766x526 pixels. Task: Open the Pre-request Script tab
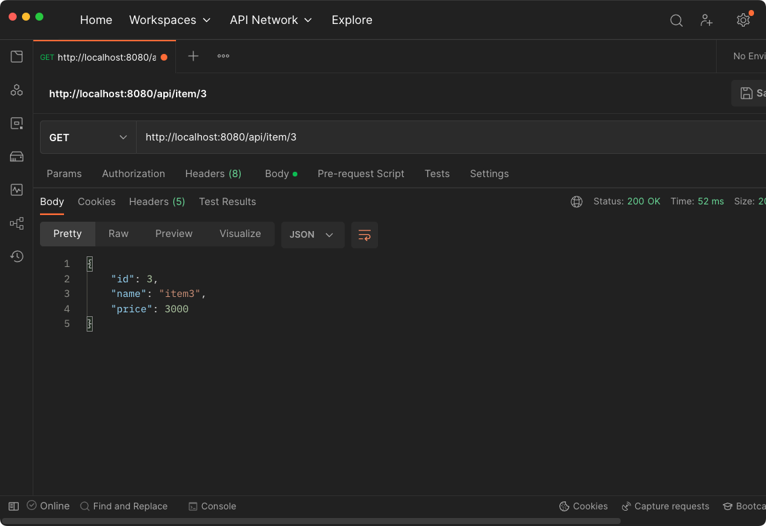[361, 174]
